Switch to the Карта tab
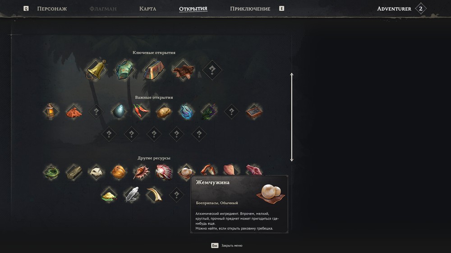The width and height of the screenshot is (451, 253). (147, 9)
